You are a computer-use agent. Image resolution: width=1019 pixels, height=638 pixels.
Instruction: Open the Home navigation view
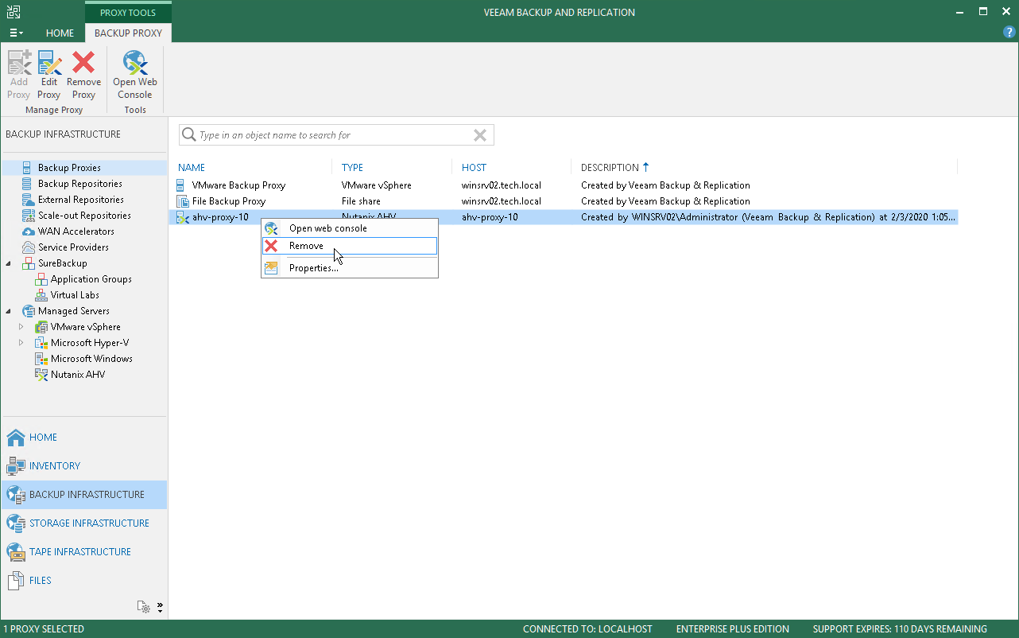(84, 438)
